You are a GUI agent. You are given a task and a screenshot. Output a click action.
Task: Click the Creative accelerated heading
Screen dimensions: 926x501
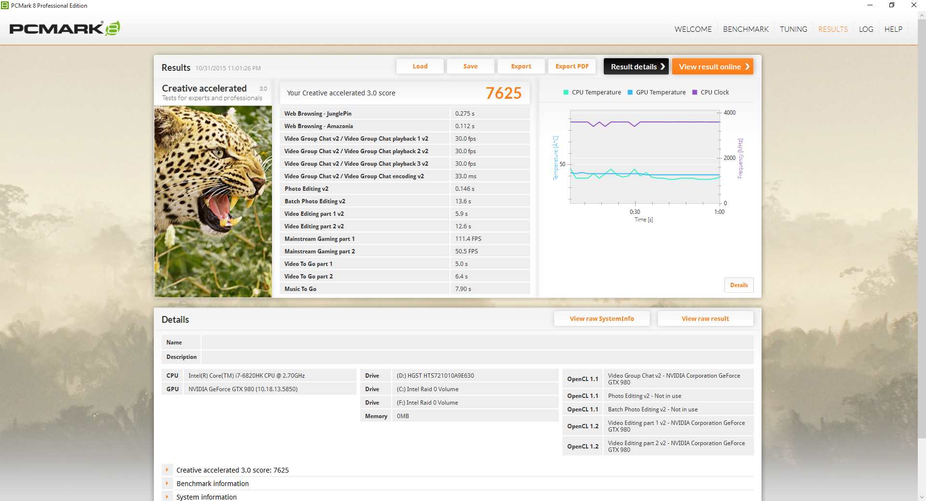point(204,88)
